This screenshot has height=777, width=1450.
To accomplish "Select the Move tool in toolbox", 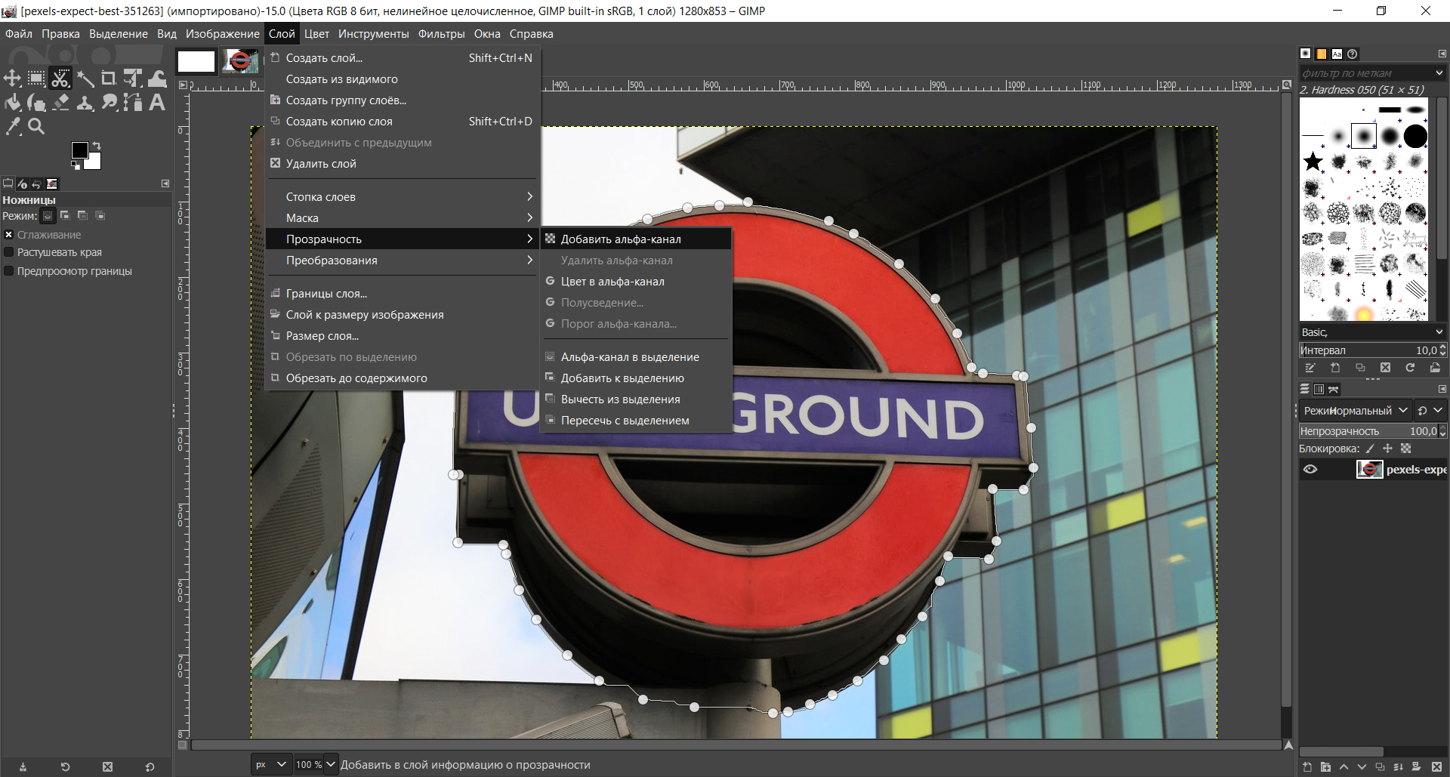I will (13, 79).
